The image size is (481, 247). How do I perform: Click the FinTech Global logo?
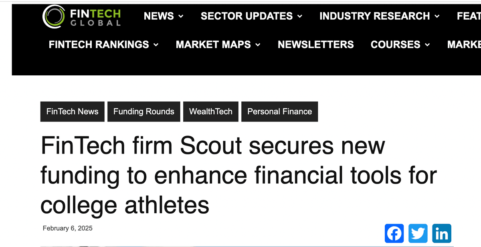(82, 17)
